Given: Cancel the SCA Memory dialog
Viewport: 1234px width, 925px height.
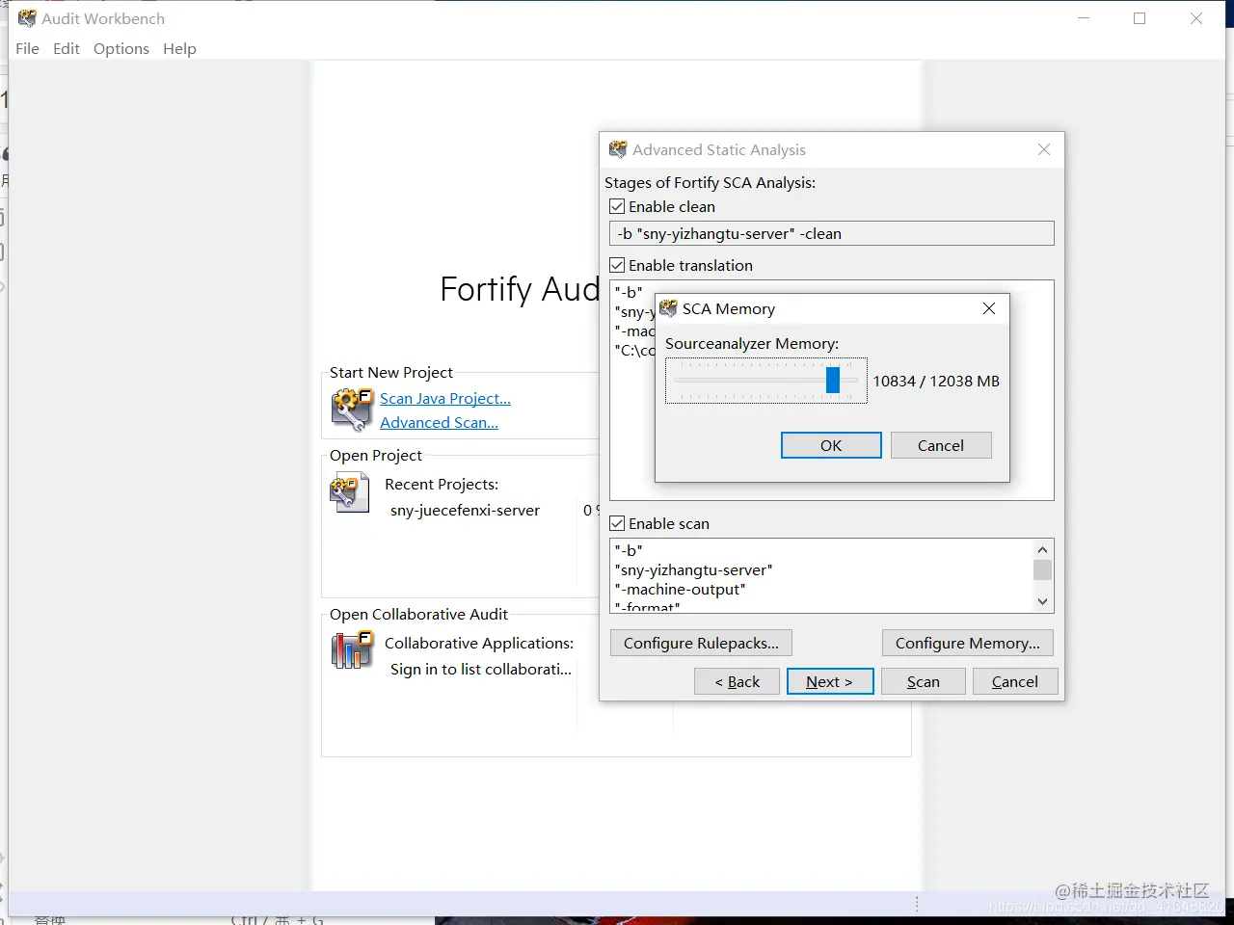Looking at the screenshot, I should pos(941,445).
